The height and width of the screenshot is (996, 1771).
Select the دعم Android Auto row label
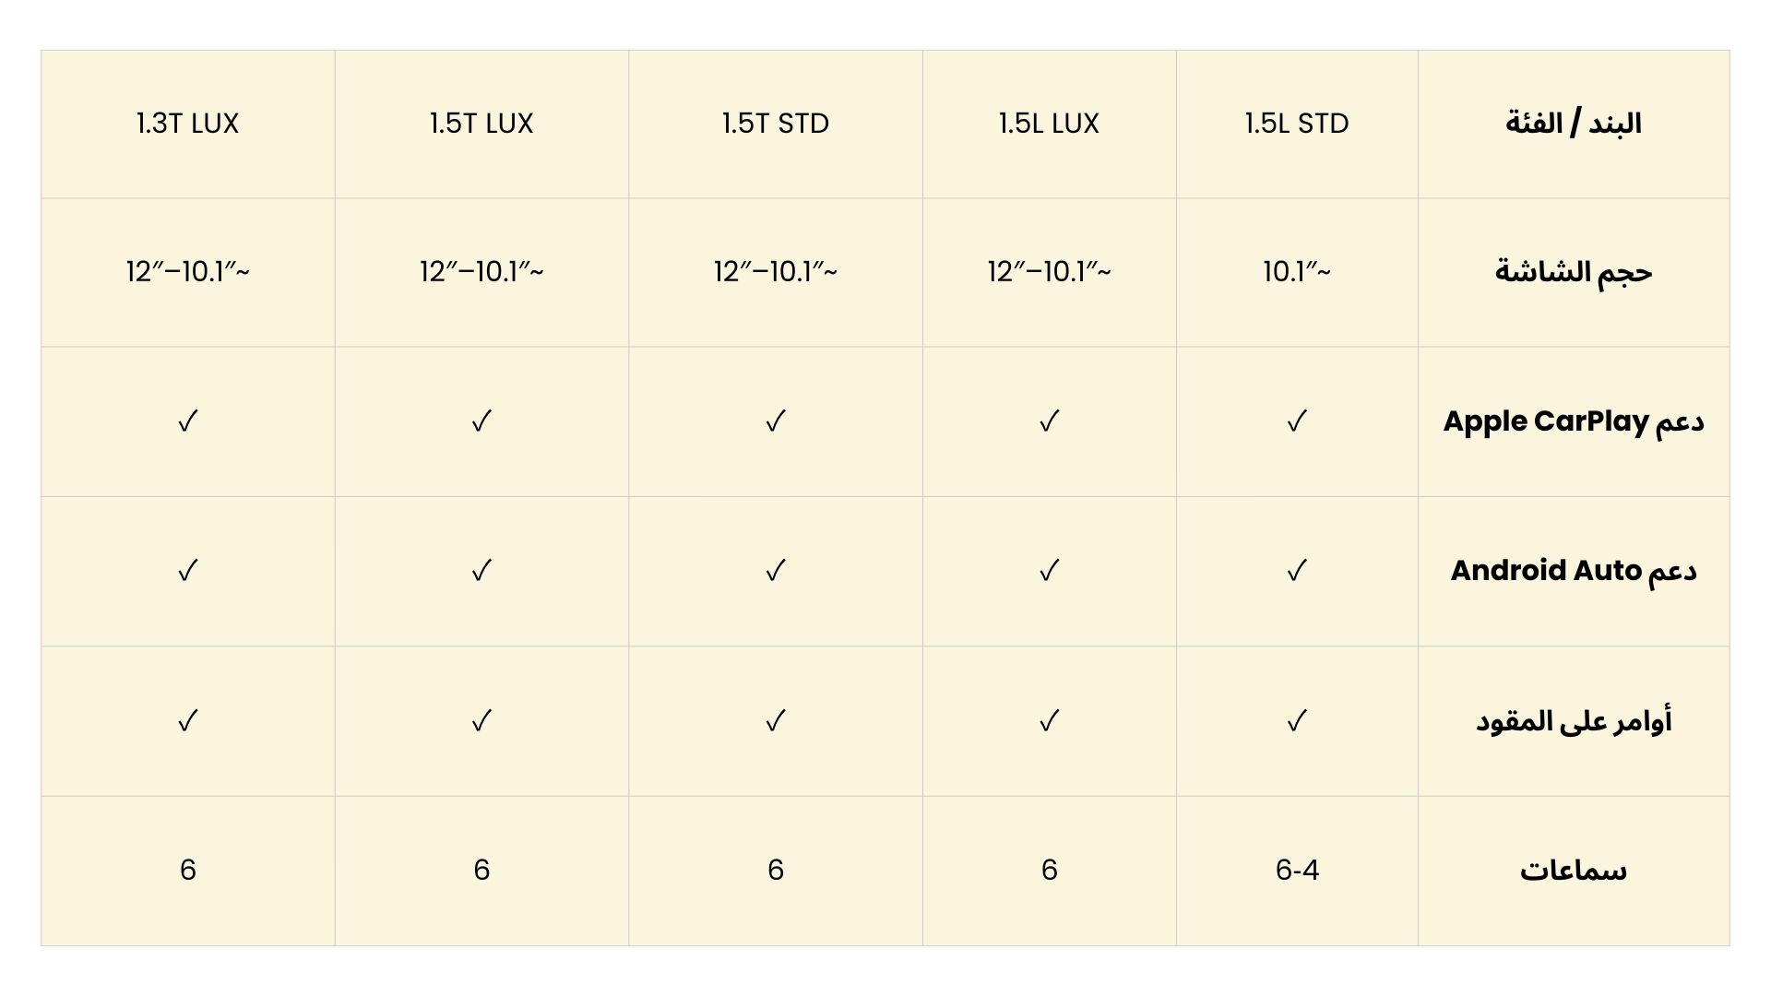pos(1573,571)
